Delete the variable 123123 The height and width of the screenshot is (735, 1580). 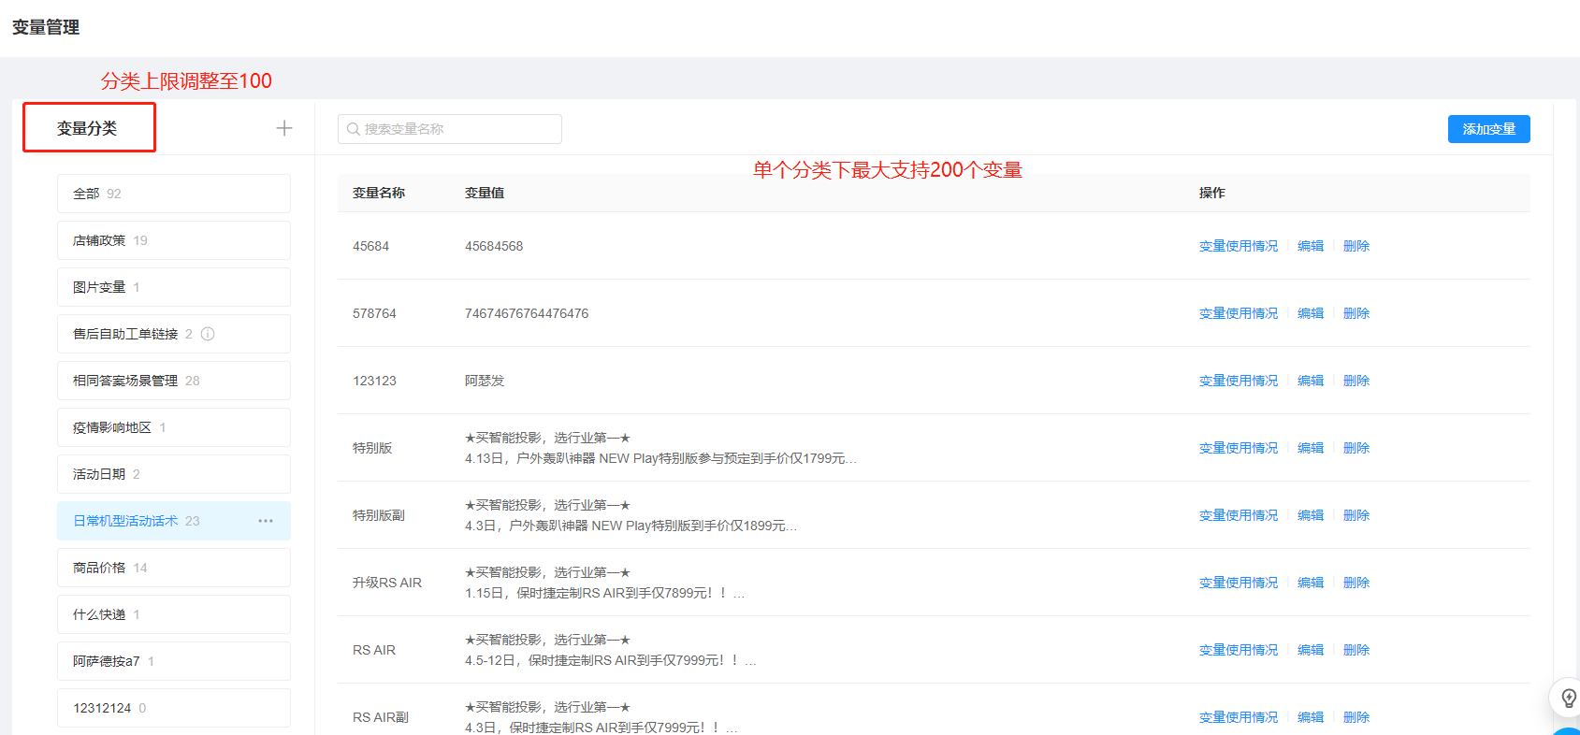pos(1356,381)
